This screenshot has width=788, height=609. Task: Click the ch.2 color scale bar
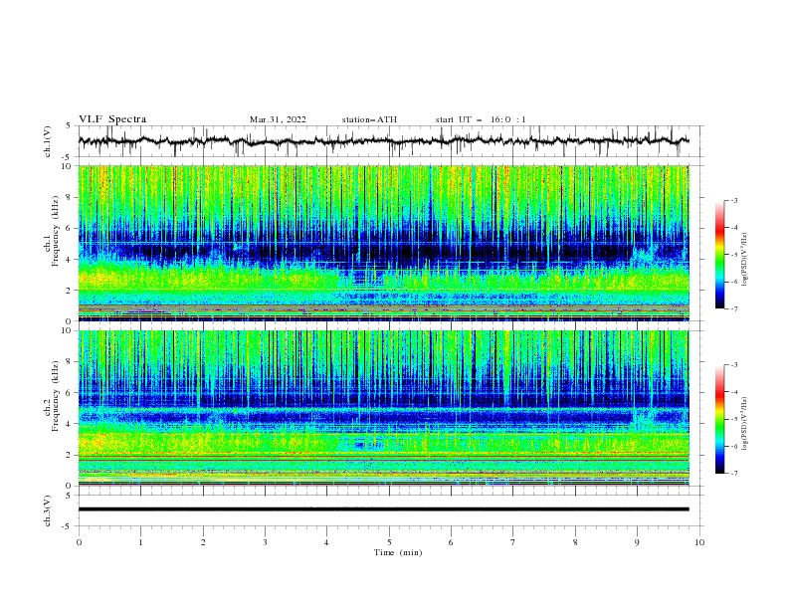(x=719, y=419)
